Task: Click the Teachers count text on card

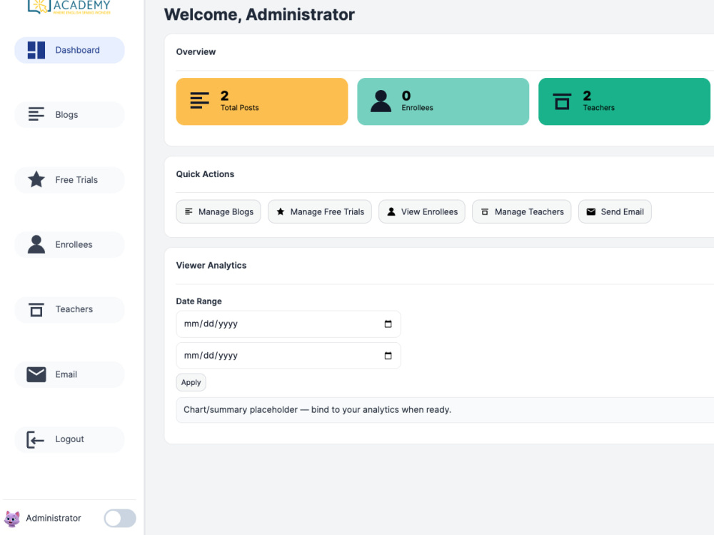Action: point(587,96)
